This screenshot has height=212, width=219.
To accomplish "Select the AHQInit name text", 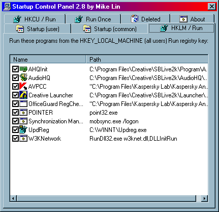I will [x=38, y=69].
